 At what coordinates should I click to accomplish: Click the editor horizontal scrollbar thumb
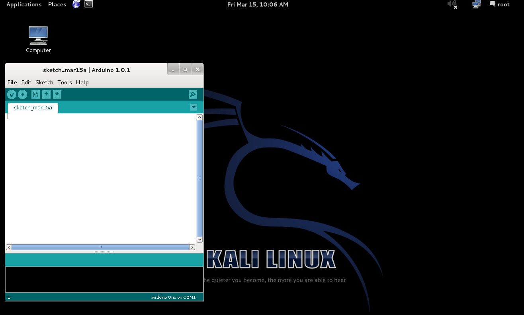tap(100, 247)
